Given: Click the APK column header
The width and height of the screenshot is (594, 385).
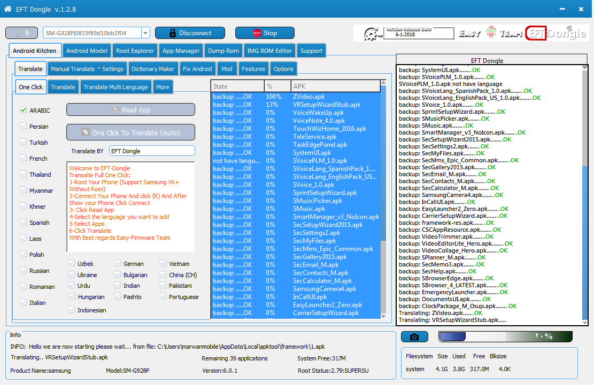Looking at the screenshot, I should [335, 86].
